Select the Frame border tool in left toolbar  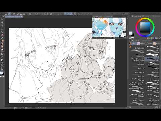pos(2,60)
